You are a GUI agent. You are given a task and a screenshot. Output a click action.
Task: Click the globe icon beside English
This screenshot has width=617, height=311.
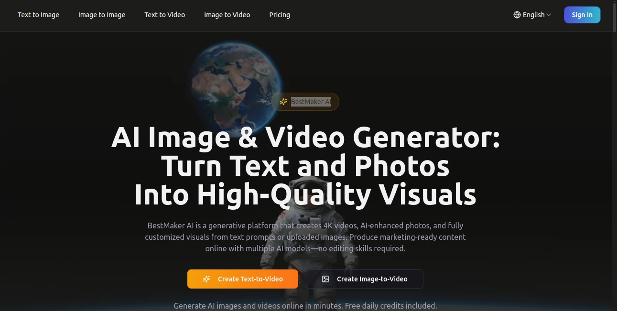pos(517,15)
